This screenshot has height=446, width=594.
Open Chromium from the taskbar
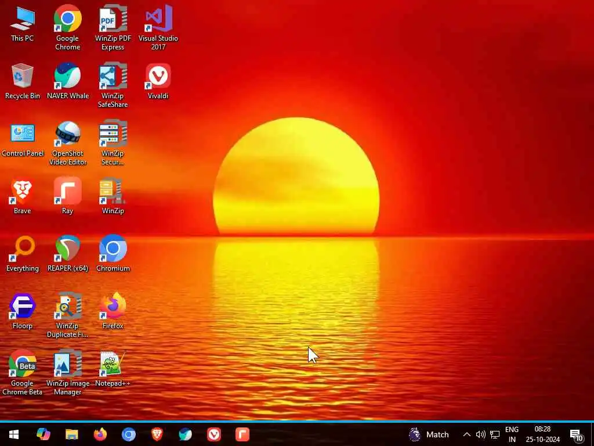[128, 434]
